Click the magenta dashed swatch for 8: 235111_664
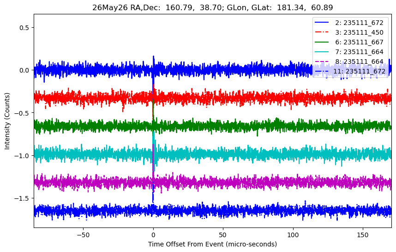 322,61
